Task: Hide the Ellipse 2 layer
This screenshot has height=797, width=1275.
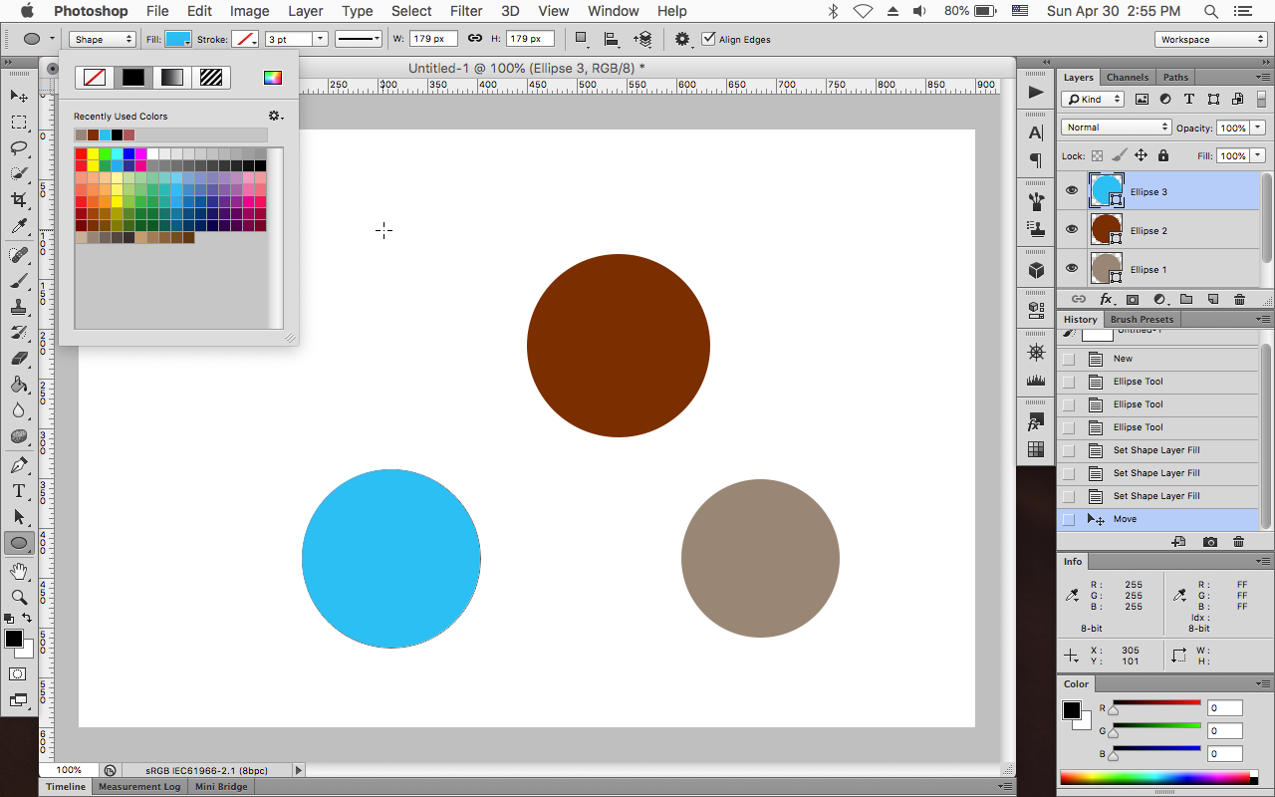Action: coord(1071,229)
